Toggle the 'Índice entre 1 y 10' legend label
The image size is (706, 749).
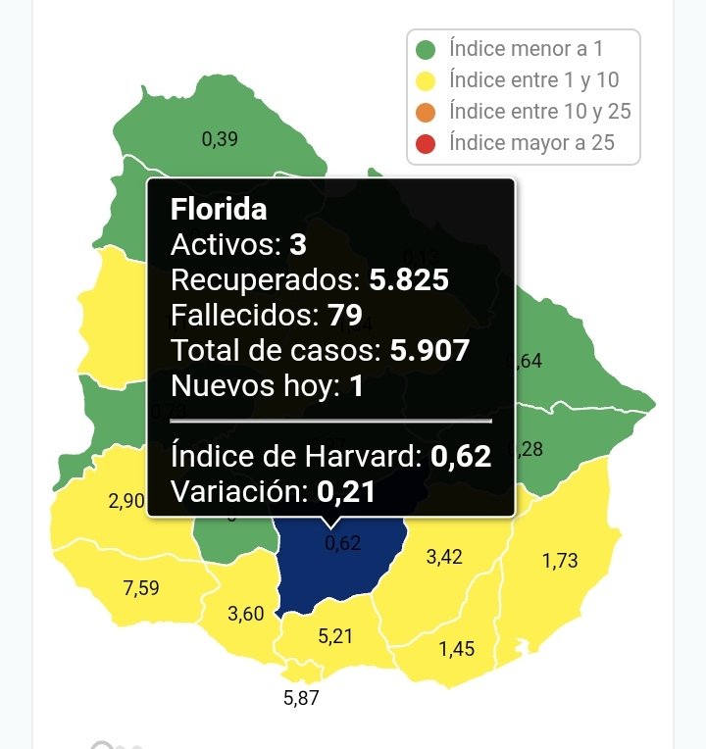coord(534,80)
